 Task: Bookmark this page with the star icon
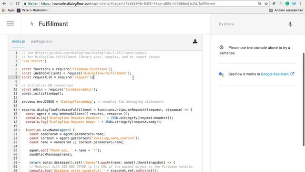point(266,3)
